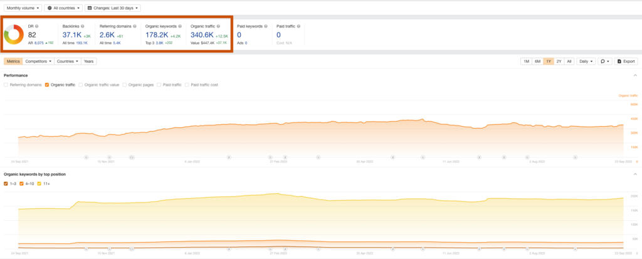The image size is (642, 259).
Task: Click the Referring domains help icon
Action: (135, 26)
